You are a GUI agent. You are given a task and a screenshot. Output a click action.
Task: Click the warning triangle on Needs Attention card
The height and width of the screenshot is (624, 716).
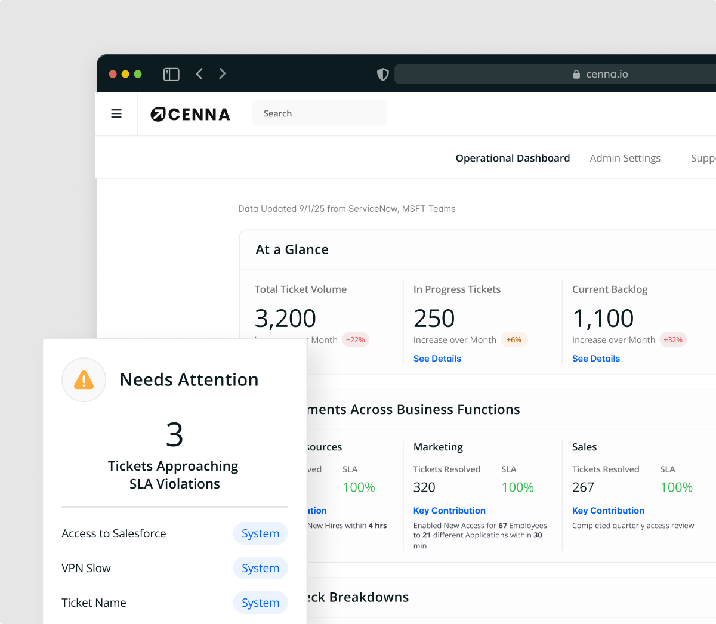(84, 379)
